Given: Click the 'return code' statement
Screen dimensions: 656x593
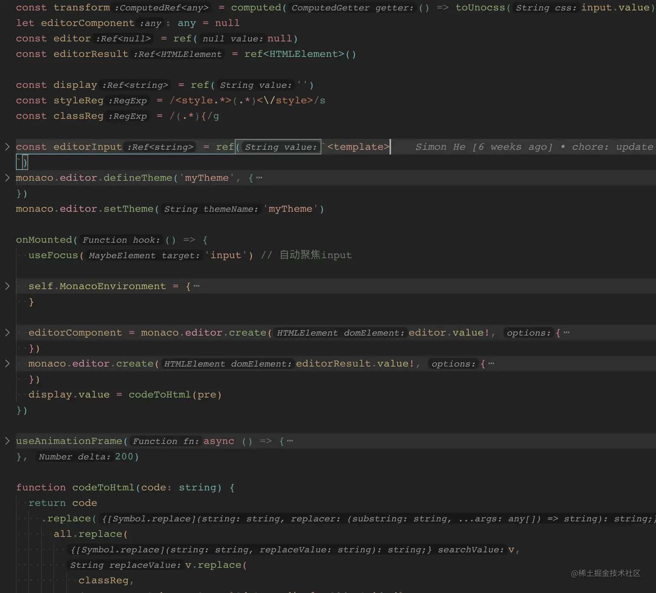Looking at the screenshot, I should 63,503.
